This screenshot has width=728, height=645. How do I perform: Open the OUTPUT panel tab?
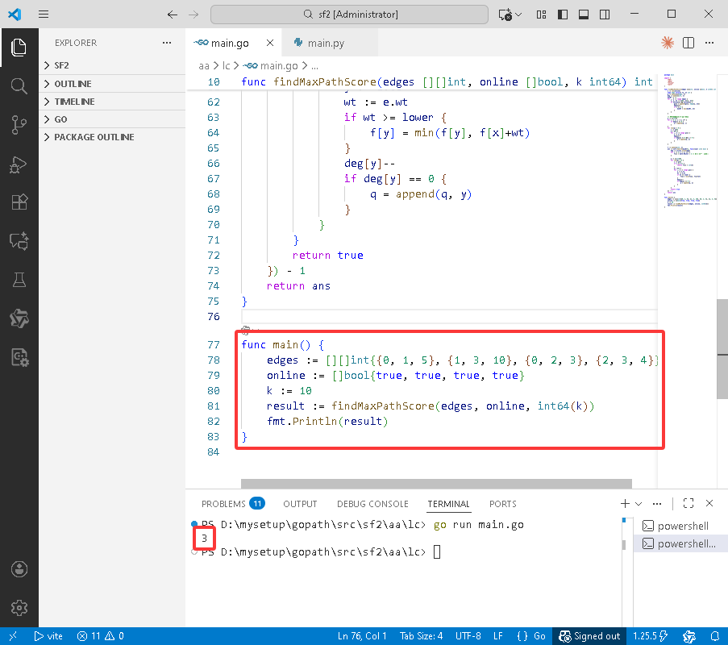coord(300,504)
